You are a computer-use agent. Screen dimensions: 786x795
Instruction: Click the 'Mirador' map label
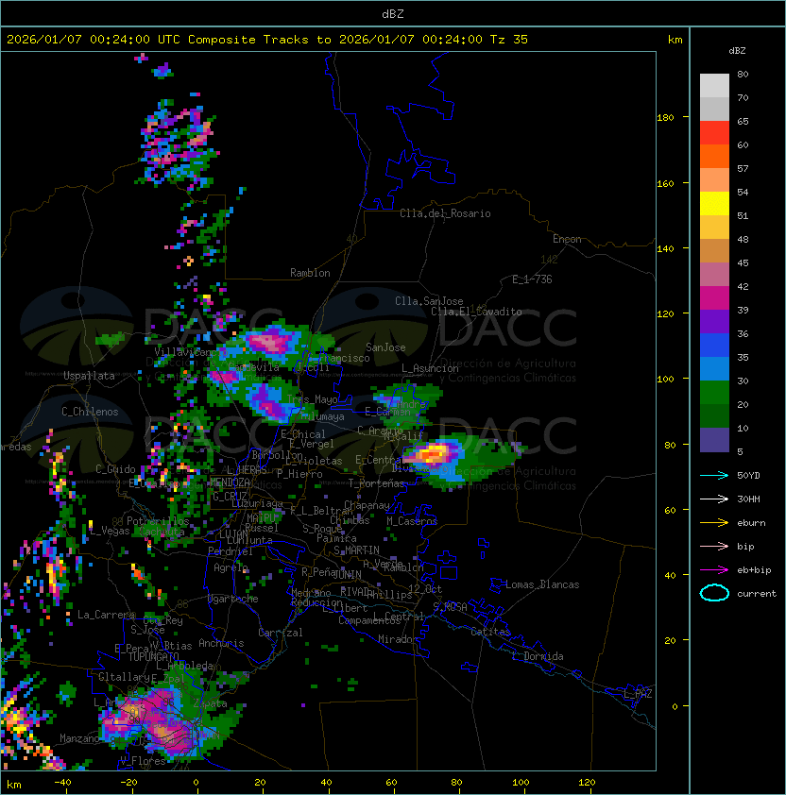(398, 639)
